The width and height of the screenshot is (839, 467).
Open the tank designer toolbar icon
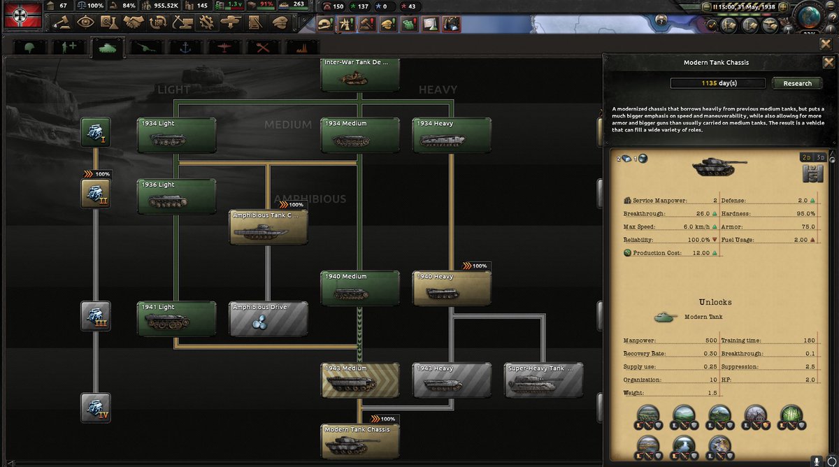(229, 22)
